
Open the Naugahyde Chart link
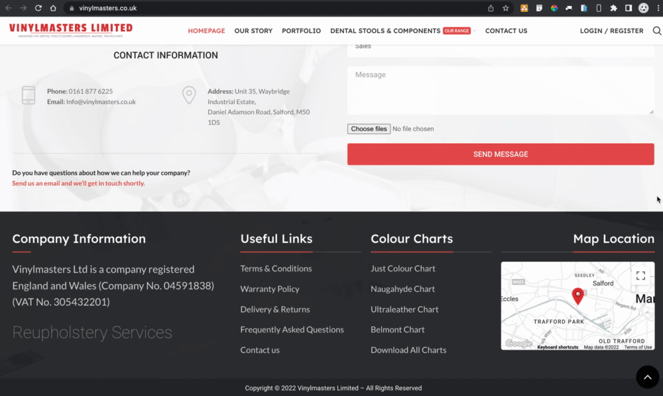point(402,289)
